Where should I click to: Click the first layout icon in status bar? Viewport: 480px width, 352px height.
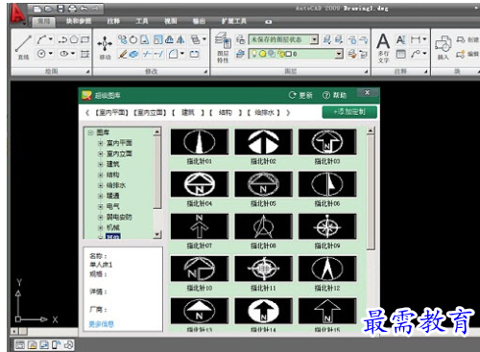pos(20,344)
